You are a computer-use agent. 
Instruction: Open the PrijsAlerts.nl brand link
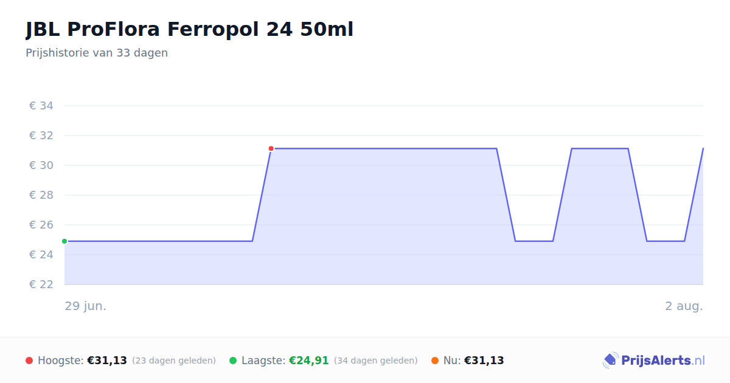click(x=653, y=361)
